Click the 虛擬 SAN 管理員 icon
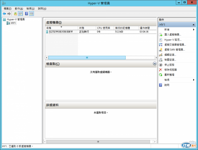This screenshot has height=150, width=198. coord(161,50)
